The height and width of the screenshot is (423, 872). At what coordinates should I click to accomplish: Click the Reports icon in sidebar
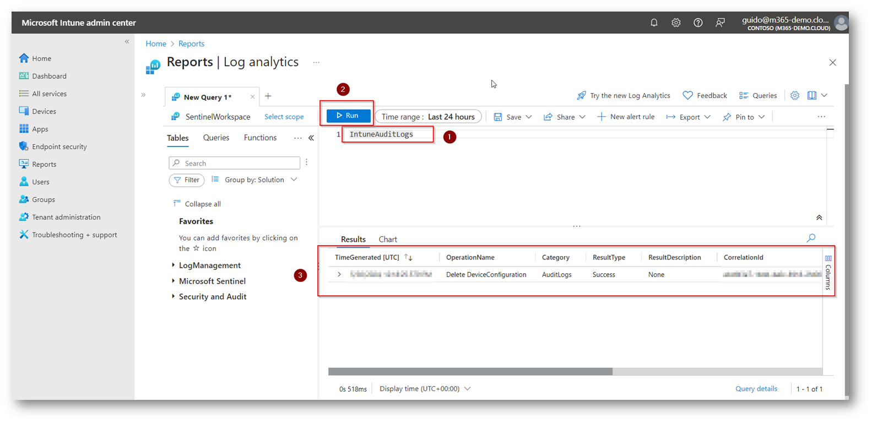point(24,164)
